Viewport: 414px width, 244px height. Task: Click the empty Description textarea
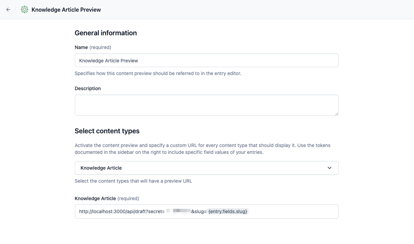[x=206, y=105]
